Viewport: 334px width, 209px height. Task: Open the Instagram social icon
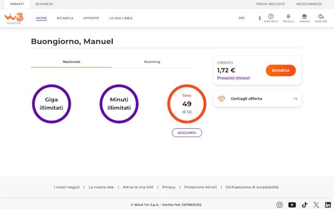click(279, 205)
